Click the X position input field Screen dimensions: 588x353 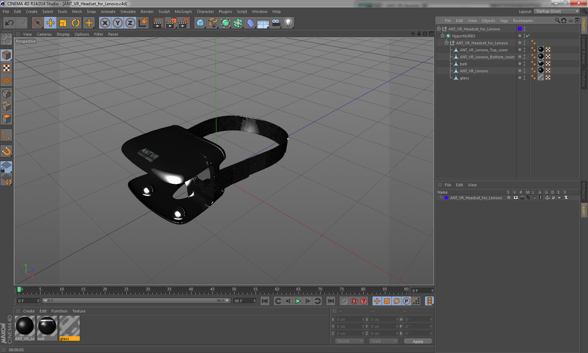[x=350, y=319]
